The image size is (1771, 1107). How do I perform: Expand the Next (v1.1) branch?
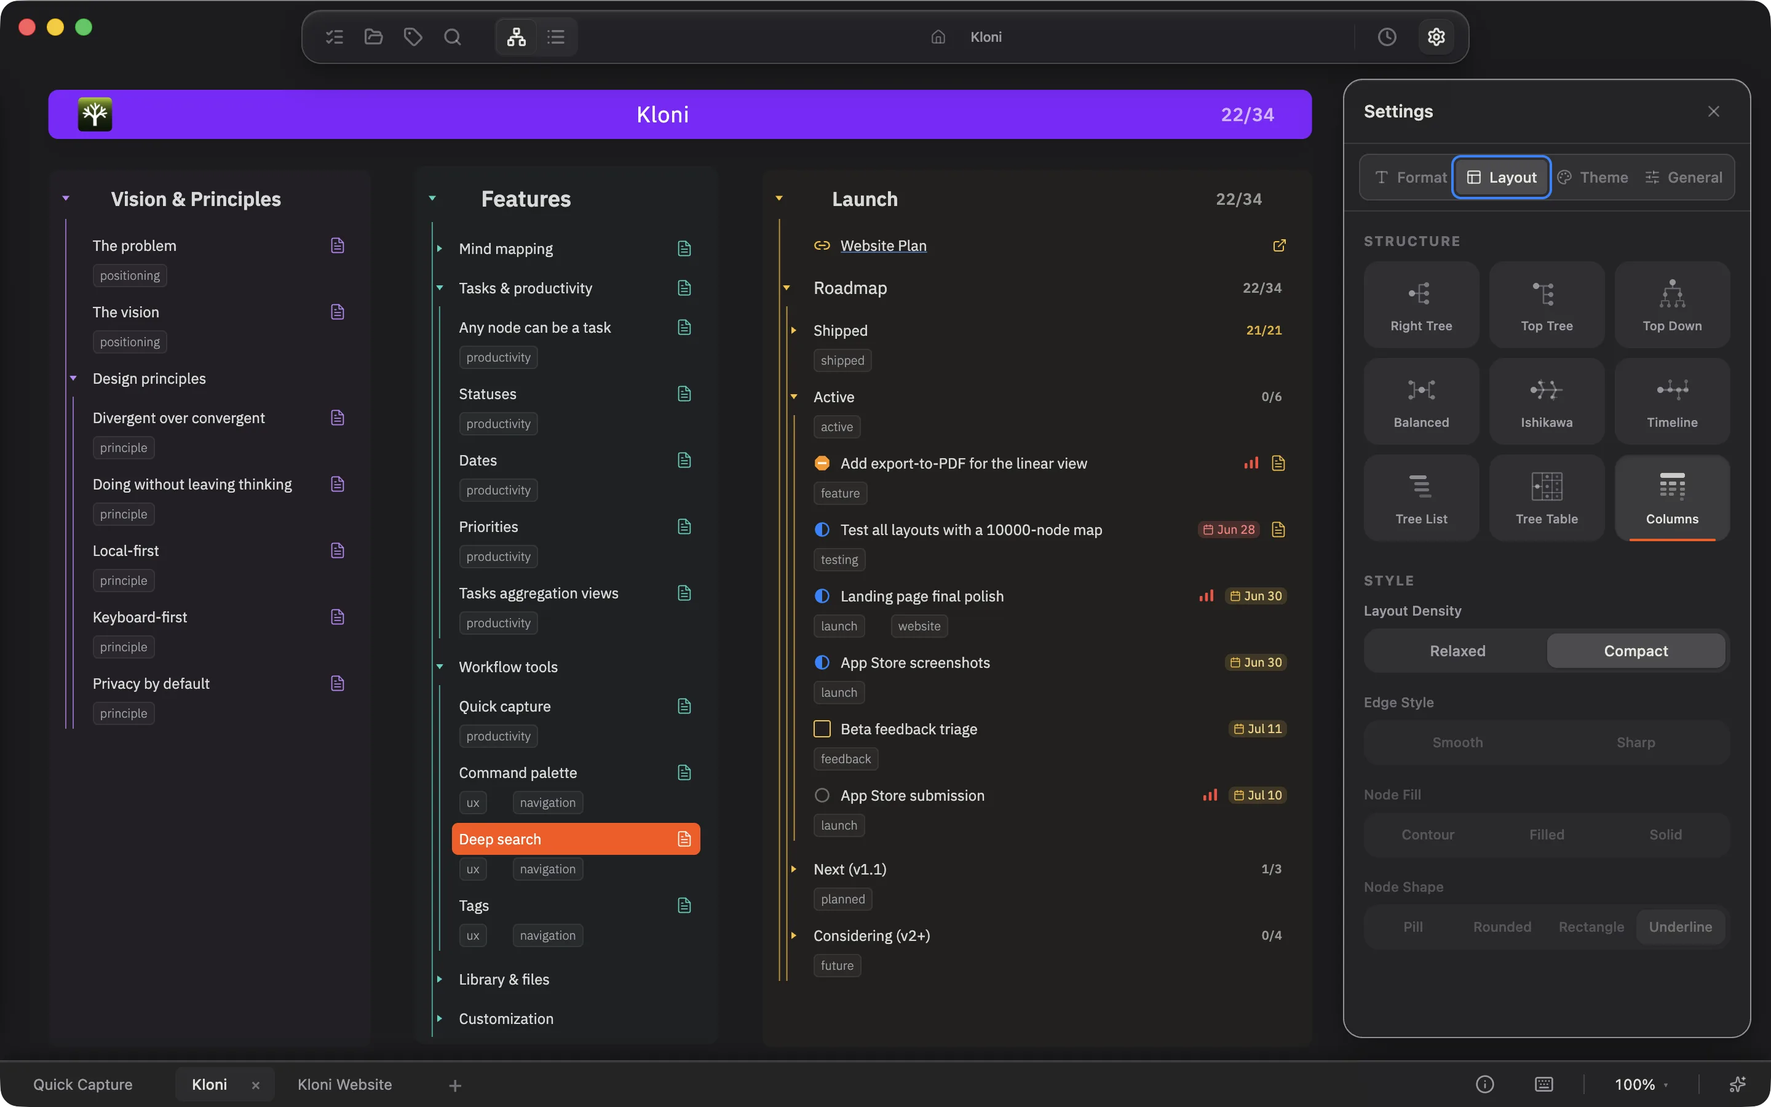click(x=793, y=869)
